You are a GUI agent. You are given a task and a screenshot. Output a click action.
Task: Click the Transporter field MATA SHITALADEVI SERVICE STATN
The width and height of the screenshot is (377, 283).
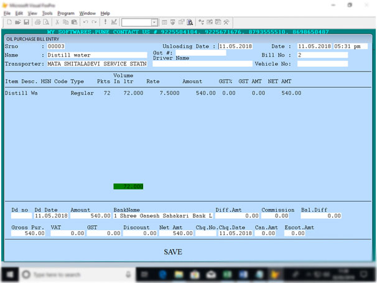click(97, 63)
